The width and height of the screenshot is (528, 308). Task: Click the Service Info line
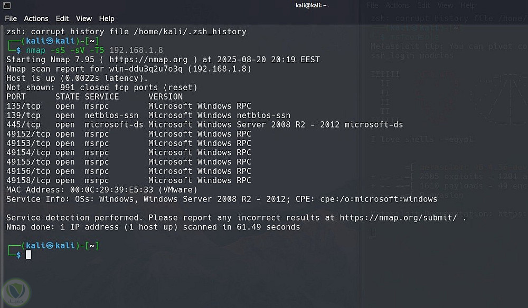click(x=221, y=199)
